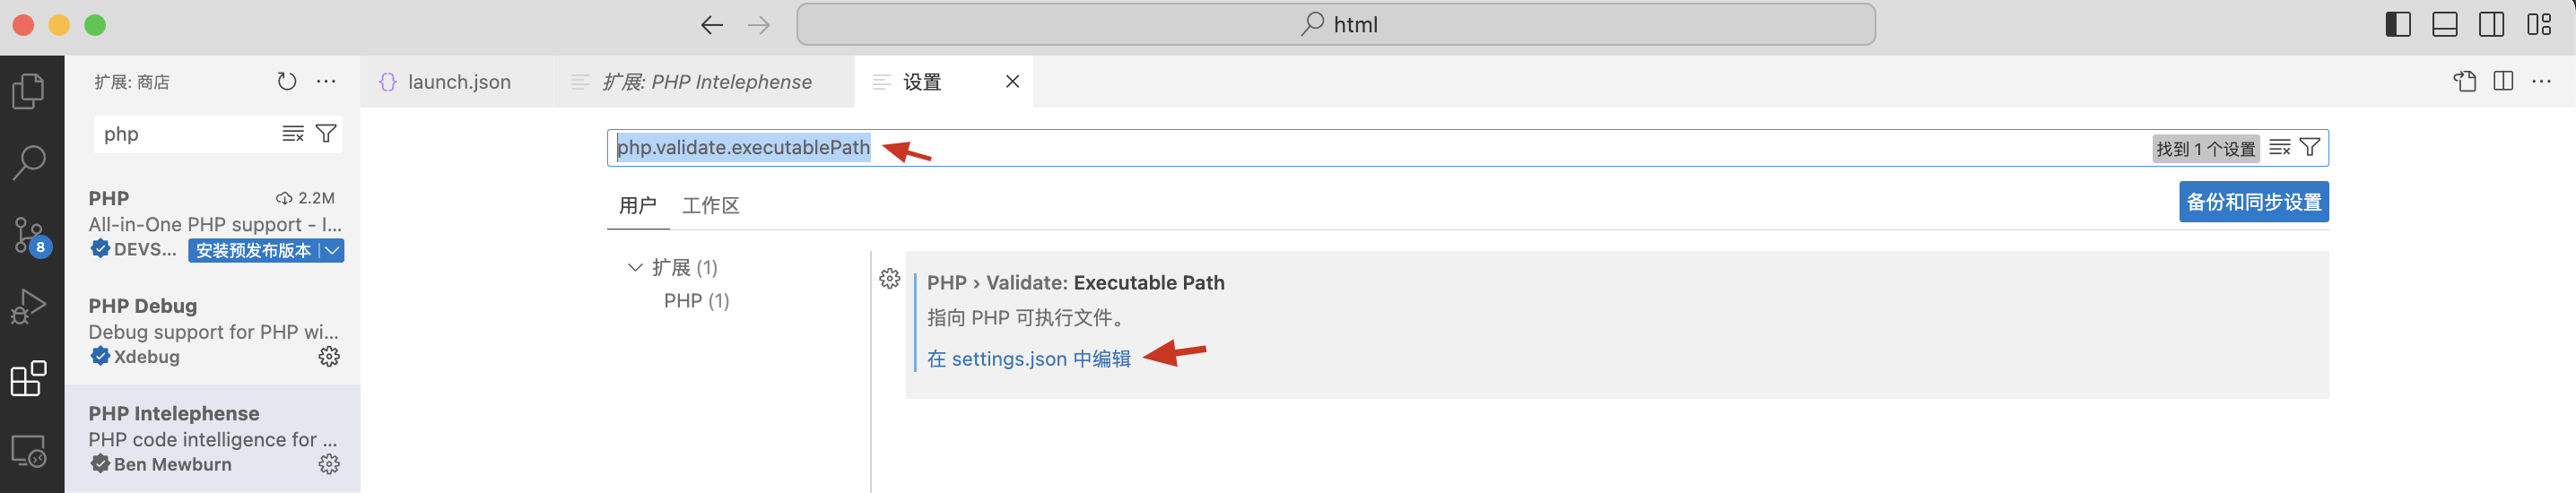The image size is (2576, 493).
Task: Collapse the 扩展 (1) tree section
Action: (635, 268)
